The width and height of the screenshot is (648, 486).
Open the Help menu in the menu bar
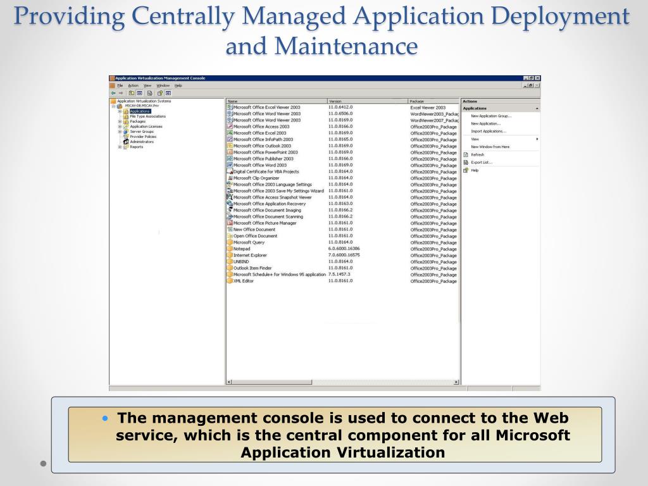coord(178,85)
